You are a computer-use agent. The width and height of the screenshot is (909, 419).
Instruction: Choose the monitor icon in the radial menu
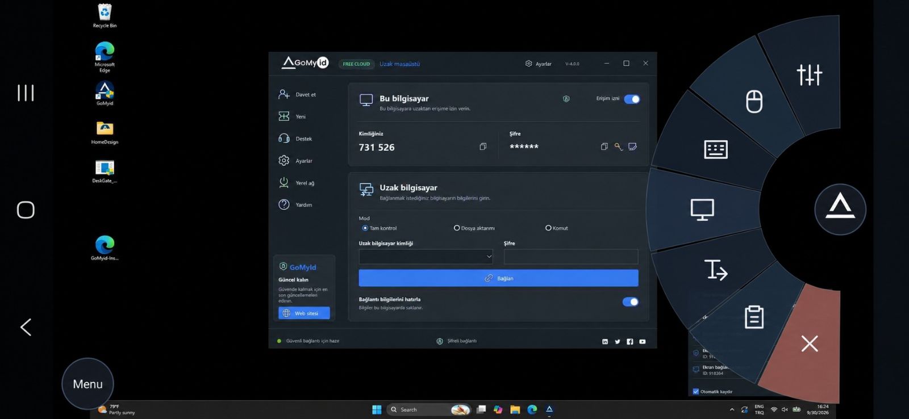tap(702, 209)
